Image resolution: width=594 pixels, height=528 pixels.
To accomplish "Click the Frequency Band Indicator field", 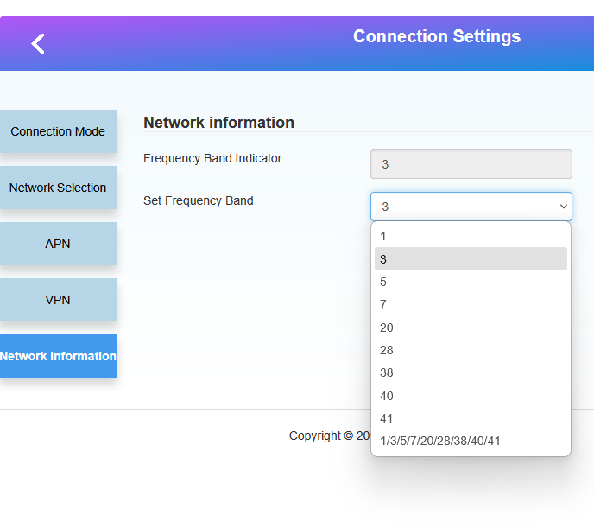I will (x=471, y=164).
